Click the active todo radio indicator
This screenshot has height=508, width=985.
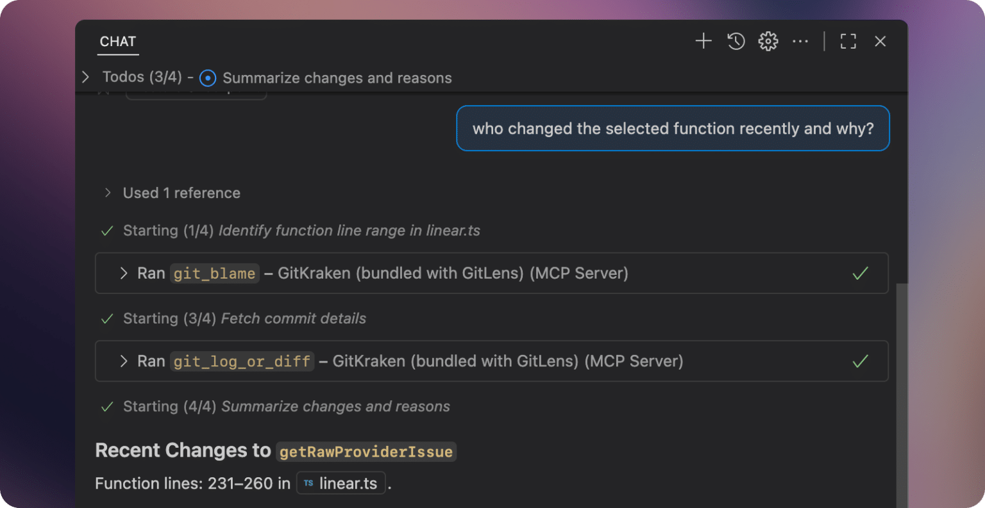pos(207,78)
